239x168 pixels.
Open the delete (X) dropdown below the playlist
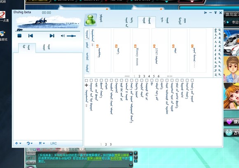pyautogui.click(x=42, y=143)
